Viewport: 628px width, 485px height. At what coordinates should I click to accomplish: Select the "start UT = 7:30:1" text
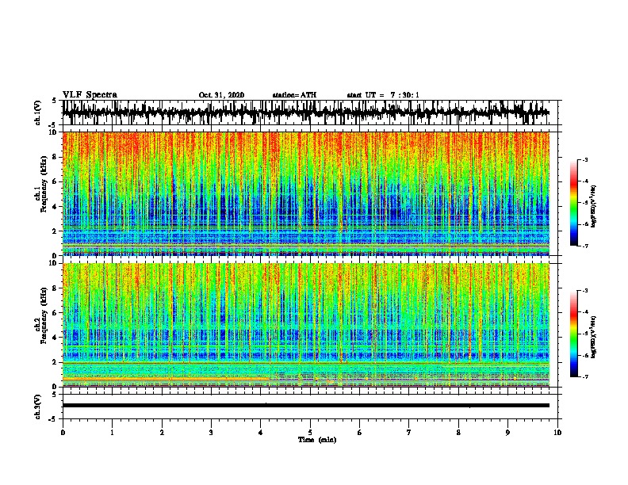pyautogui.click(x=383, y=95)
